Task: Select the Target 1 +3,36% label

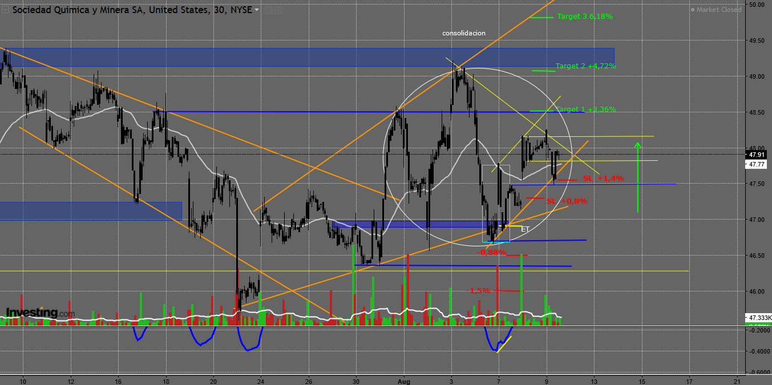Action: tap(585, 110)
